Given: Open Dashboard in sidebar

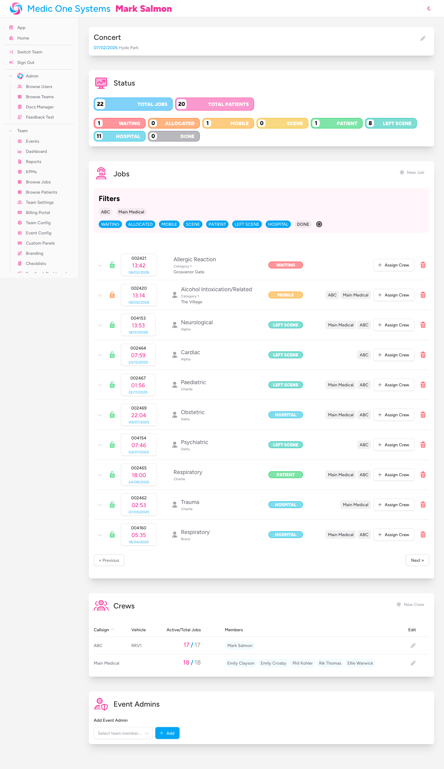Looking at the screenshot, I should (36, 151).
